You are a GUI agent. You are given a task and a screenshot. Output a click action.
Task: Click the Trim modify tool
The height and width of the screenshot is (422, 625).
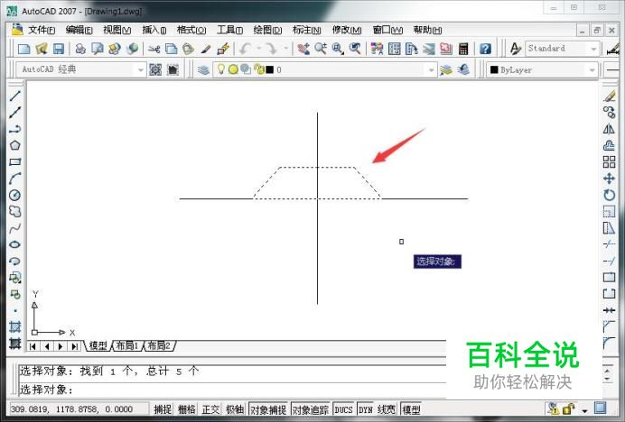tap(609, 244)
